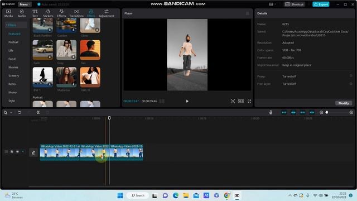Download the Garden filter
Screen dimensions: 357x201
(x=73, y=30)
